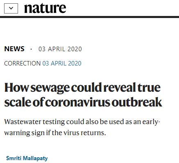Click the black header divider line
The width and height of the screenshot is (179, 163).
89,17
